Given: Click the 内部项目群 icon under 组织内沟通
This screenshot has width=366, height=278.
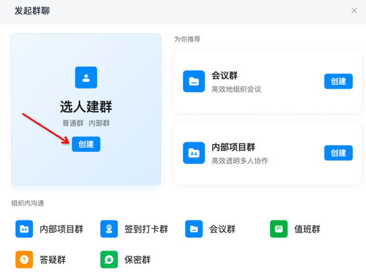Looking at the screenshot, I should click(x=24, y=229).
